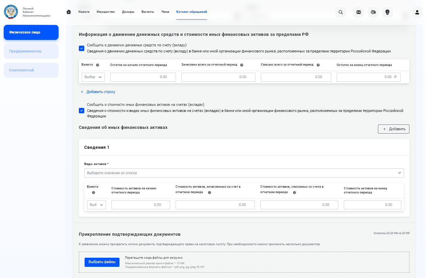Open the search magnifier icon

[x=341, y=12]
